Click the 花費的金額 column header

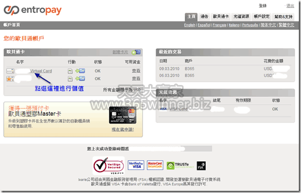coord(273,61)
